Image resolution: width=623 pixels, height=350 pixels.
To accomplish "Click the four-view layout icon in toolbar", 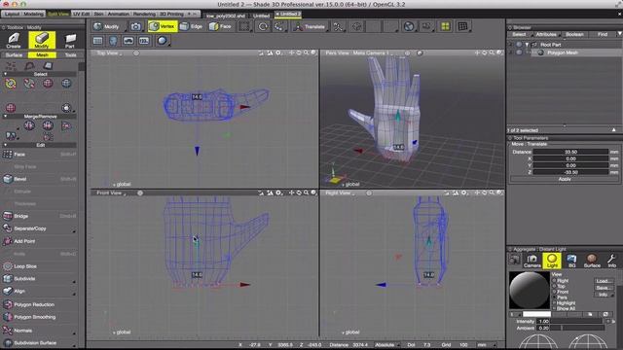I will tap(446, 26).
